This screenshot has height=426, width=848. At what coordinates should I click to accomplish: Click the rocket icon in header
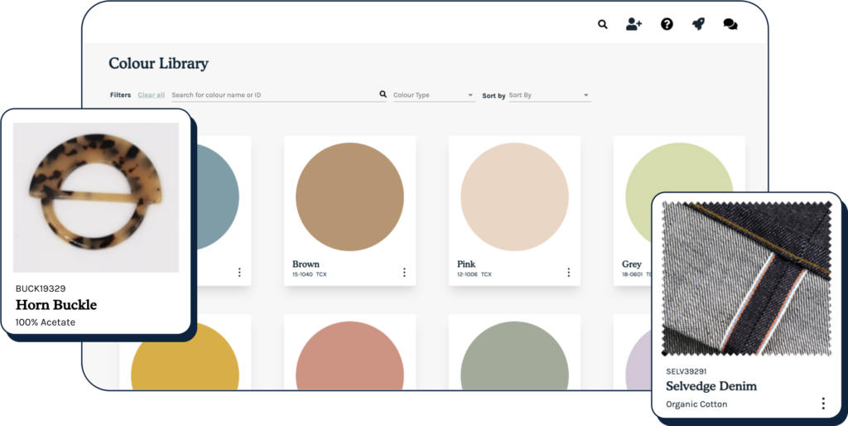click(x=698, y=24)
